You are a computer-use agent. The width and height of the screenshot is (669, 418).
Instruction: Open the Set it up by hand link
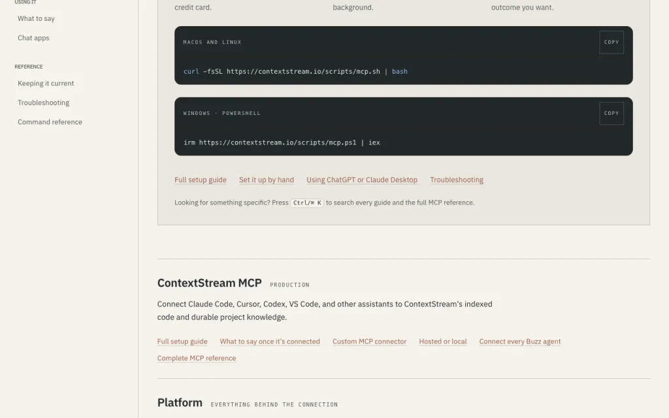click(x=267, y=180)
